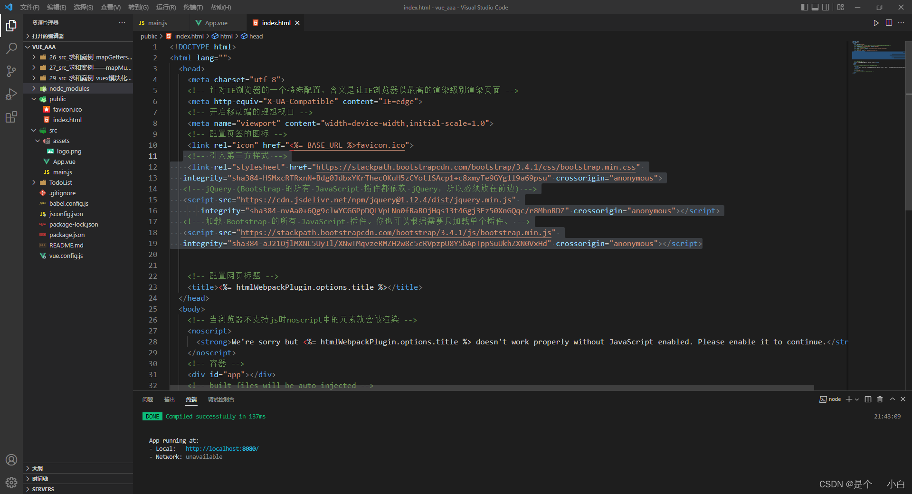
Task: Split the editor
Action: [889, 23]
